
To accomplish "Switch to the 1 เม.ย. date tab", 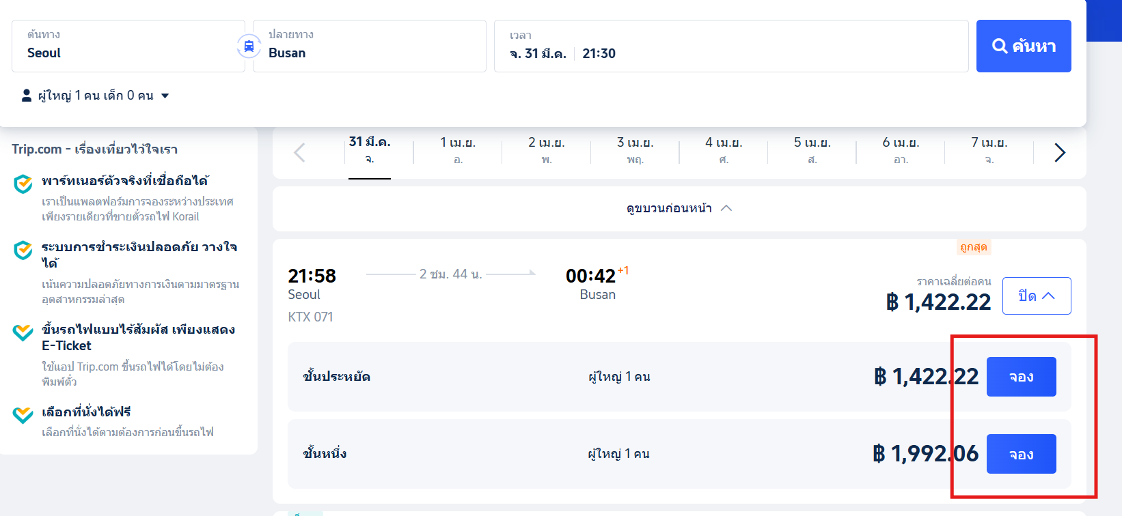I will [x=458, y=149].
